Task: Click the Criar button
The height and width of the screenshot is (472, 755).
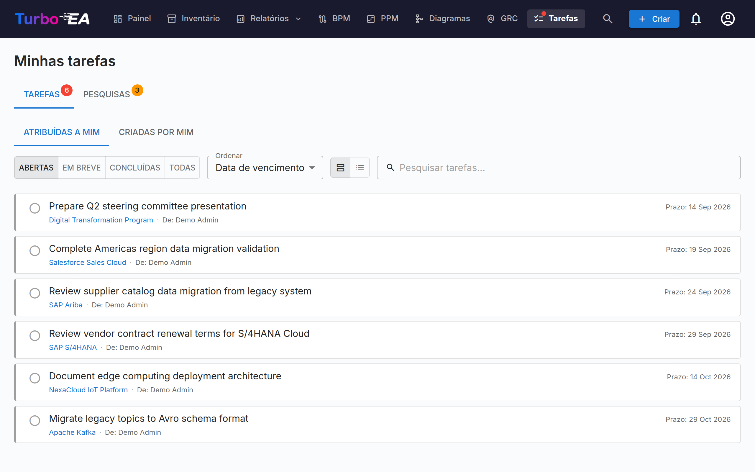Action: pos(654,19)
